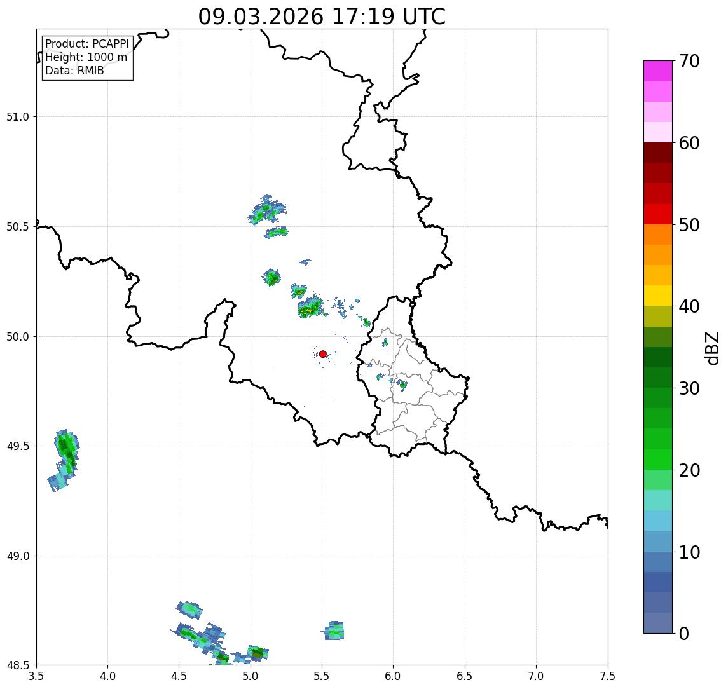Click the latitude label 51.0
The image size is (728, 689).
point(18,117)
